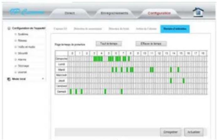Open Stockage in the sidebar
This screenshot has height=140, width=217.
click(24, 66)
